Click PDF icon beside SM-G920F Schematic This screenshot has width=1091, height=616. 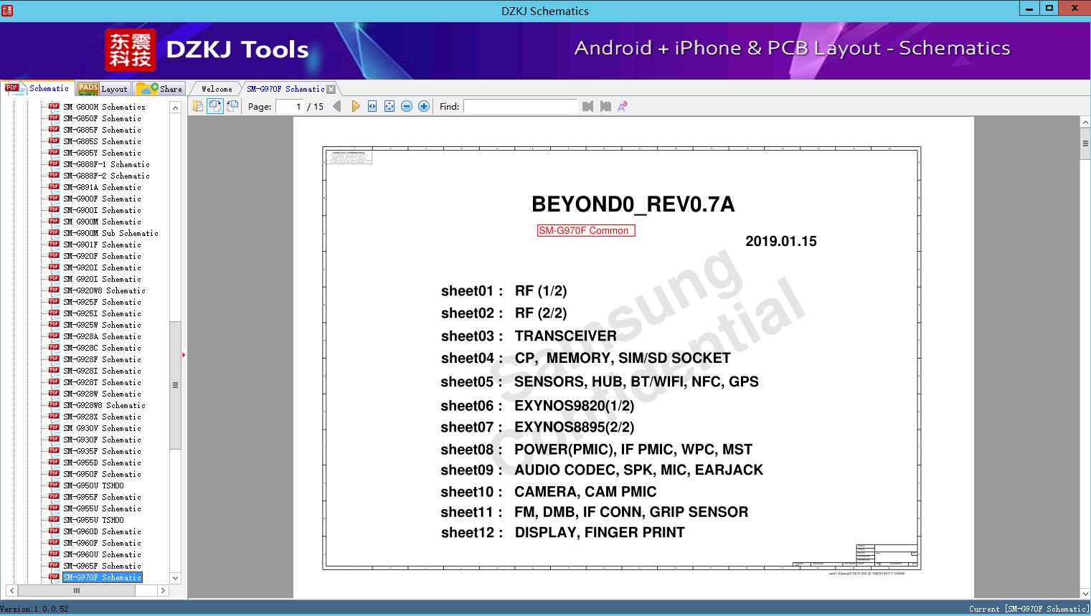coord(54,255)
